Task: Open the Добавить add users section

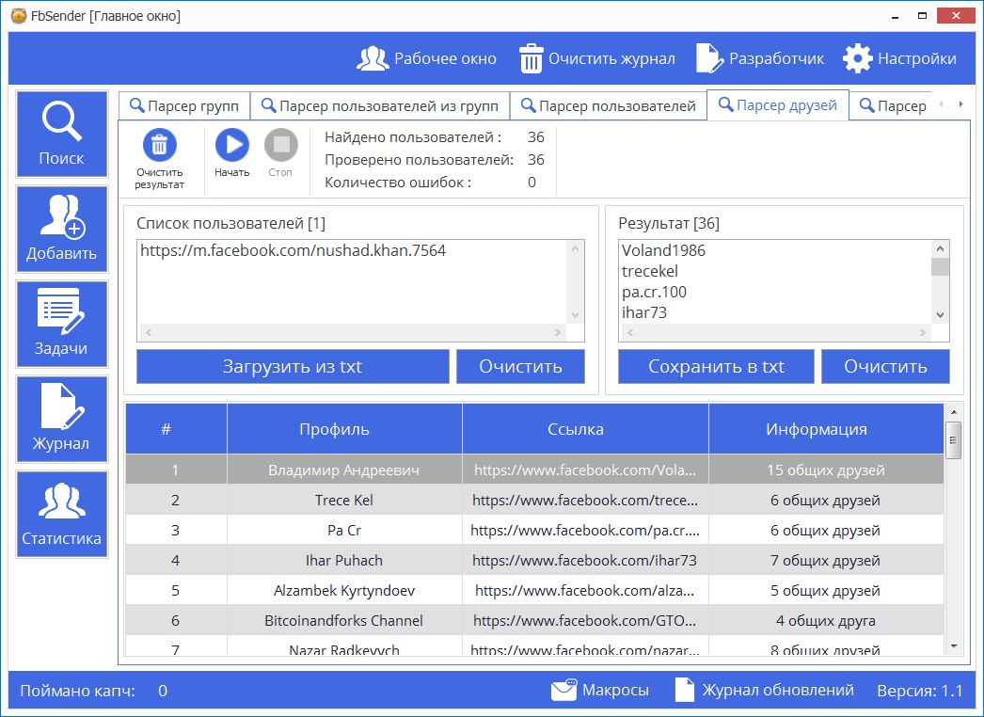Action: [61, 229]
